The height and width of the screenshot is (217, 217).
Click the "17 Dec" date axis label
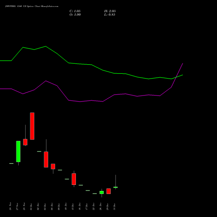click(x=87, y=206)
